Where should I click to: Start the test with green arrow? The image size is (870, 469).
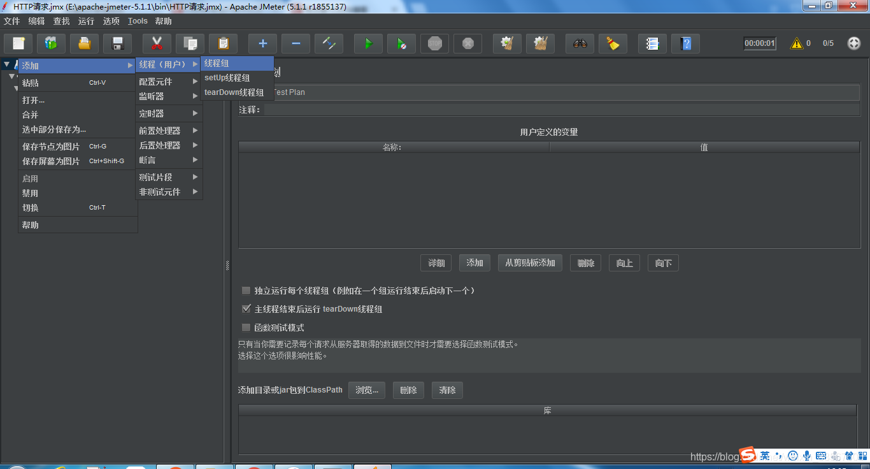368,43
